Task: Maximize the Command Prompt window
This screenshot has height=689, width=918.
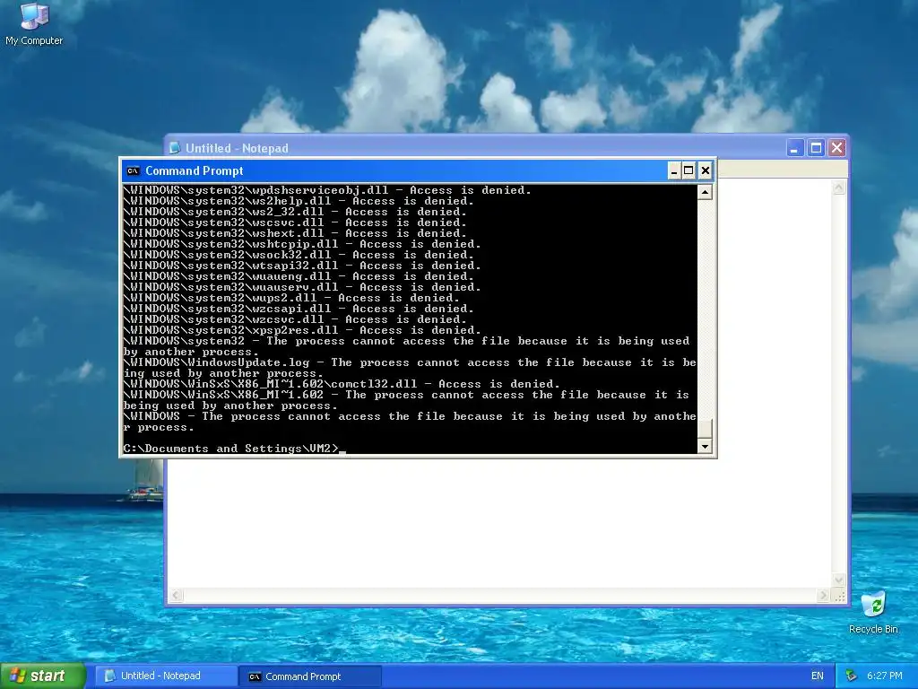Action: tap(689, 171)
